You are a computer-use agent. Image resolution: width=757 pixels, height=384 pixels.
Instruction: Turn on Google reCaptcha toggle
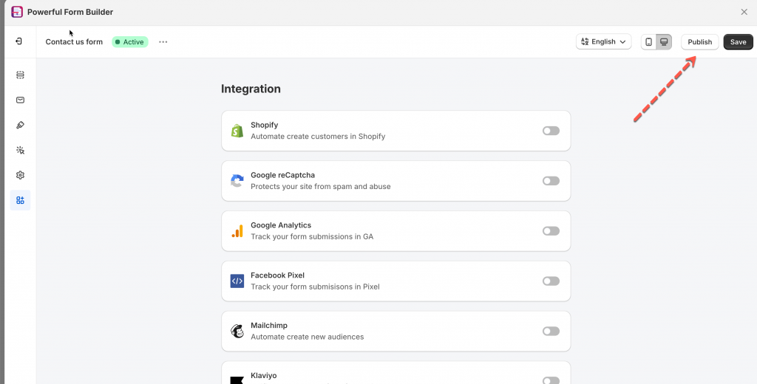click(551, 181)
